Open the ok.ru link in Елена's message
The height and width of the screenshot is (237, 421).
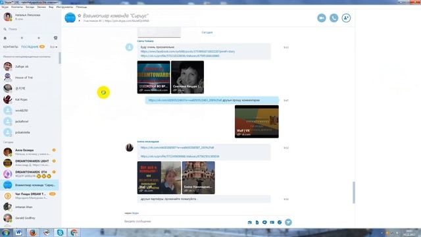pyautogui.click(x=180, y=156)
